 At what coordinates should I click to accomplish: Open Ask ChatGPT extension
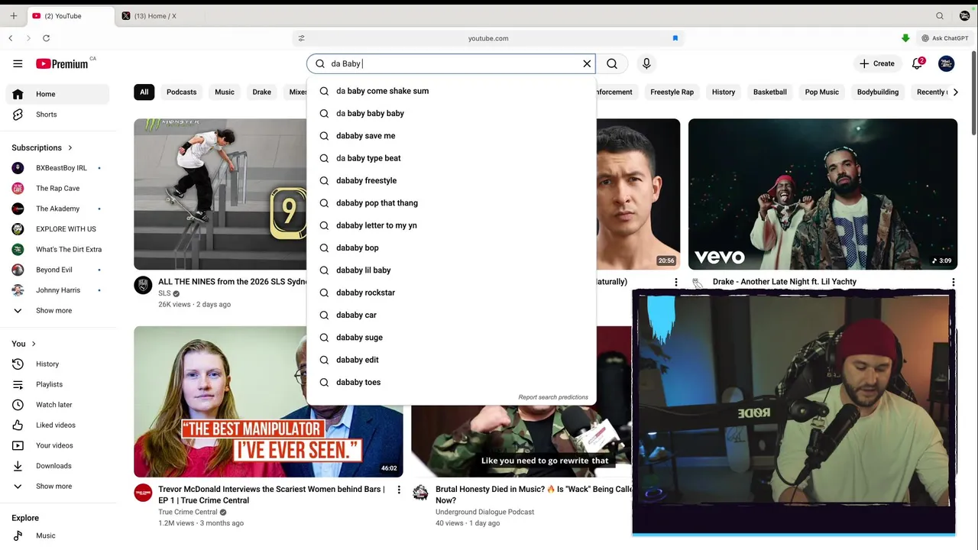point(945,38)
